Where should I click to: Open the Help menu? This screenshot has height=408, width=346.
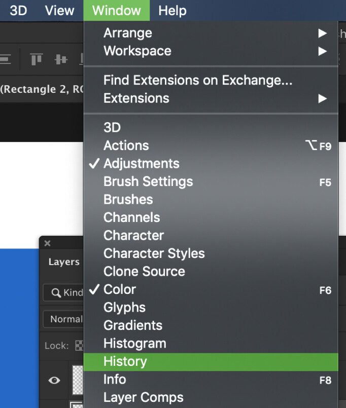coord(172,10)
